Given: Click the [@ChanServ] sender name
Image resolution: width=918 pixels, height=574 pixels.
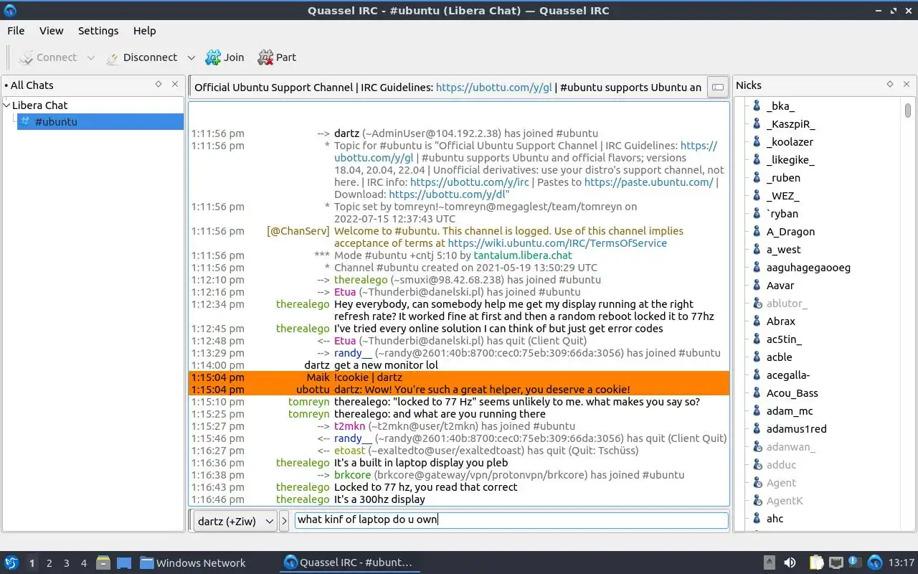Looking at the screenshot, I should [298, 231].
